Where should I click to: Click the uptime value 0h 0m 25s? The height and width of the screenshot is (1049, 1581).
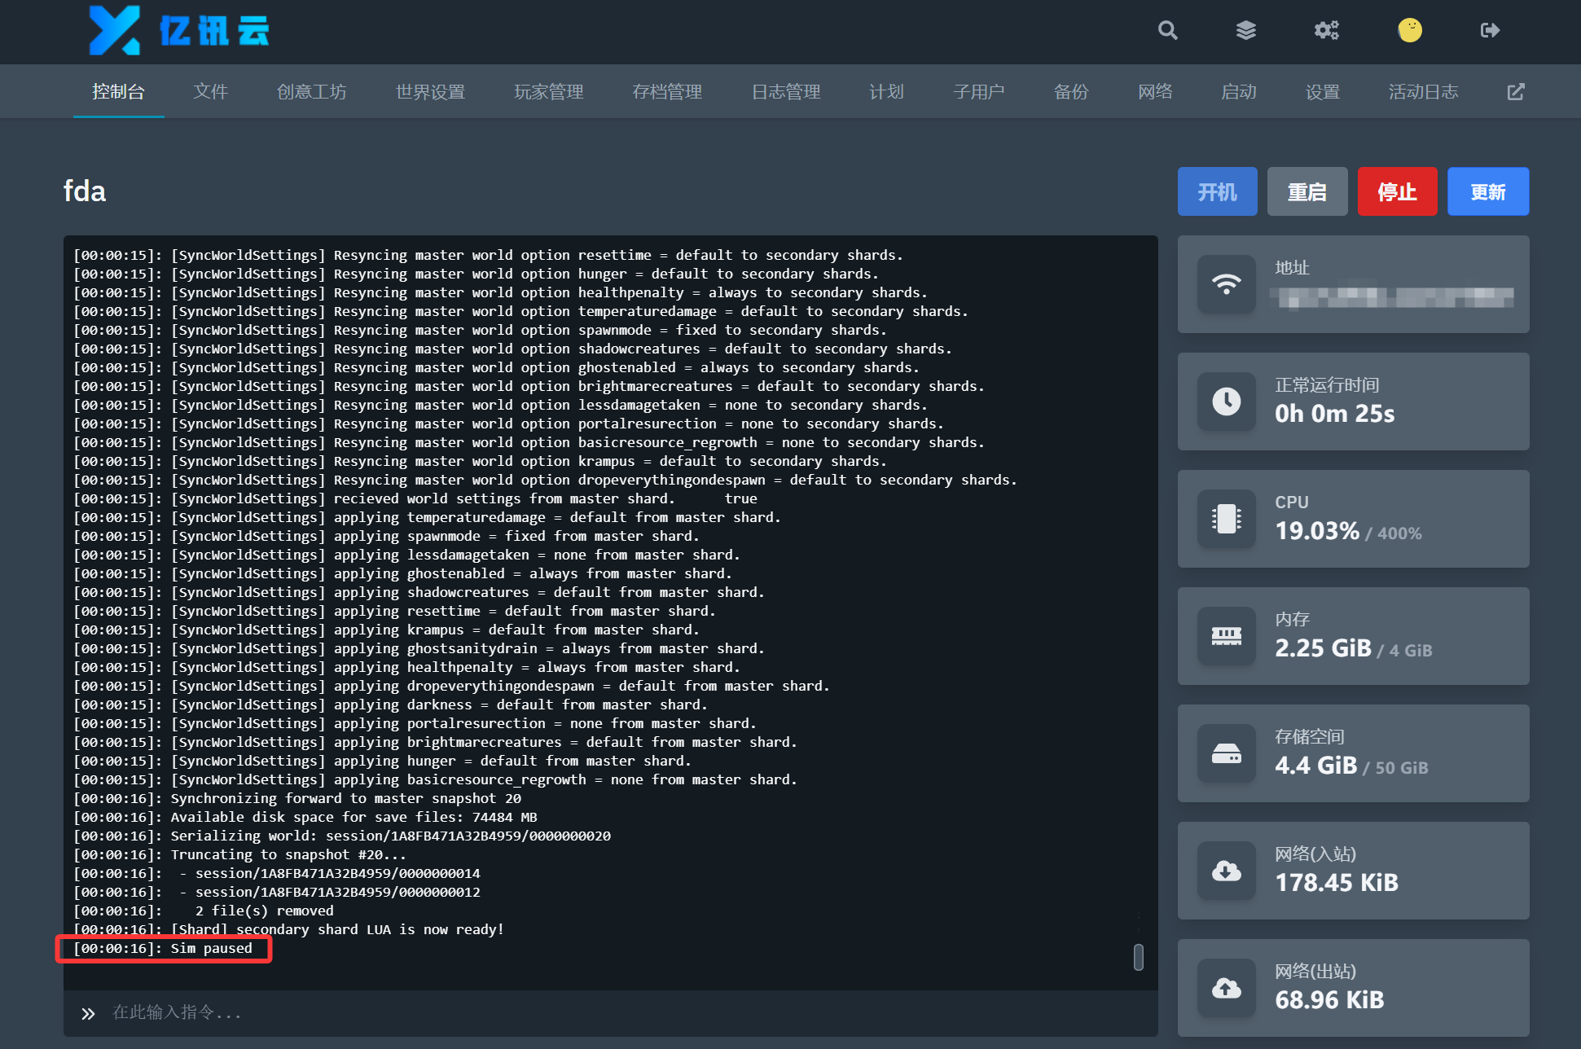(1334, 414)
